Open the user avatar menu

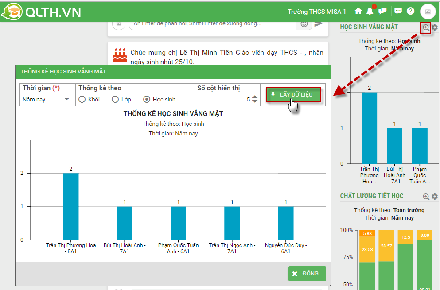pyautogui.click(x=428, y=12)
